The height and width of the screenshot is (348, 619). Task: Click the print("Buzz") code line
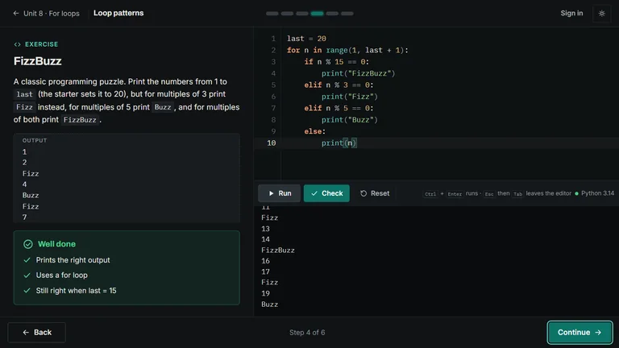(x=349, y=120)
